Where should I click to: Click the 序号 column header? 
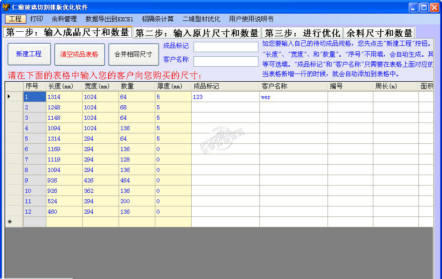pos(35,86)
